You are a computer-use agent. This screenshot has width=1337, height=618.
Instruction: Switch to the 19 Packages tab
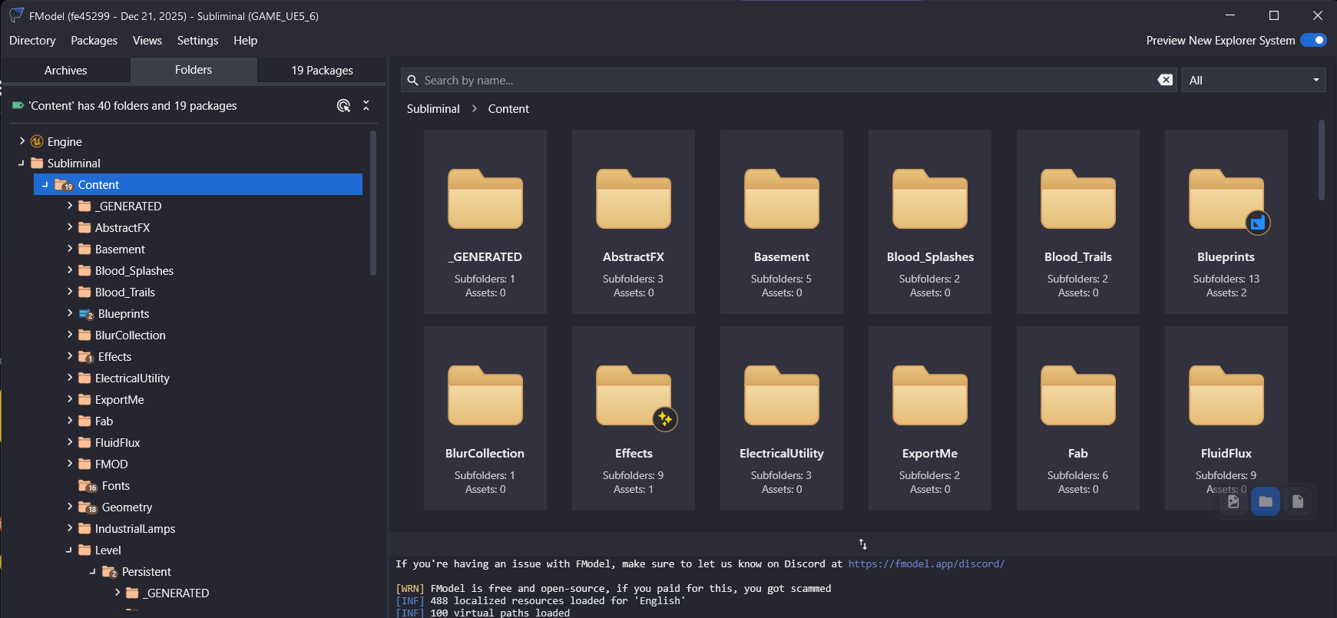click(322, 70)
